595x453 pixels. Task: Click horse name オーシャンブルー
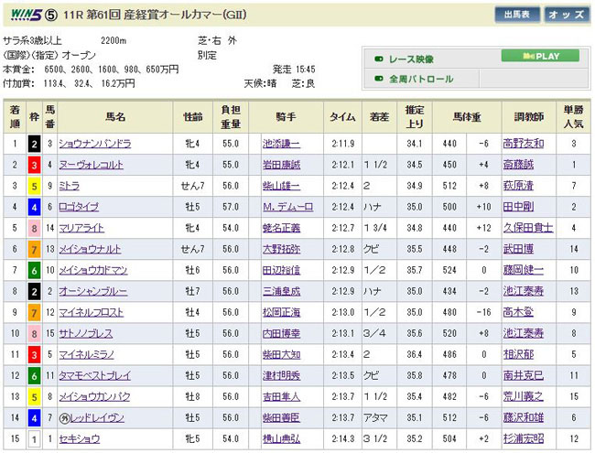tap(91, 291)
